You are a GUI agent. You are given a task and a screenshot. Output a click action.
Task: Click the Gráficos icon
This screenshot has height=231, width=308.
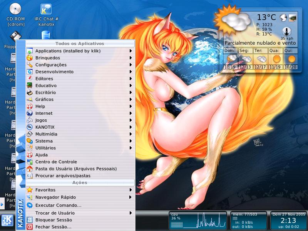click(x=30, y=99)
